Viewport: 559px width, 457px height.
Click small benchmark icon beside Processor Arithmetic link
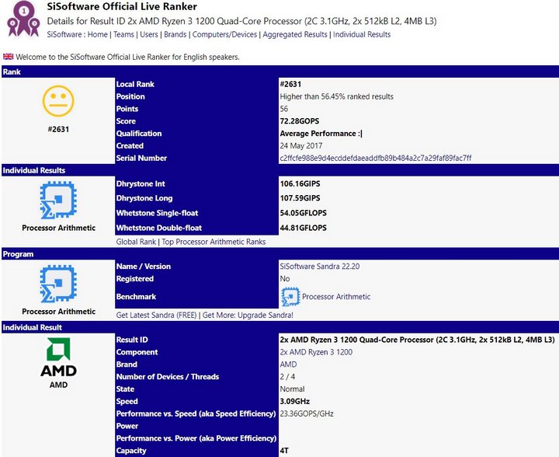tap(290, 297)
